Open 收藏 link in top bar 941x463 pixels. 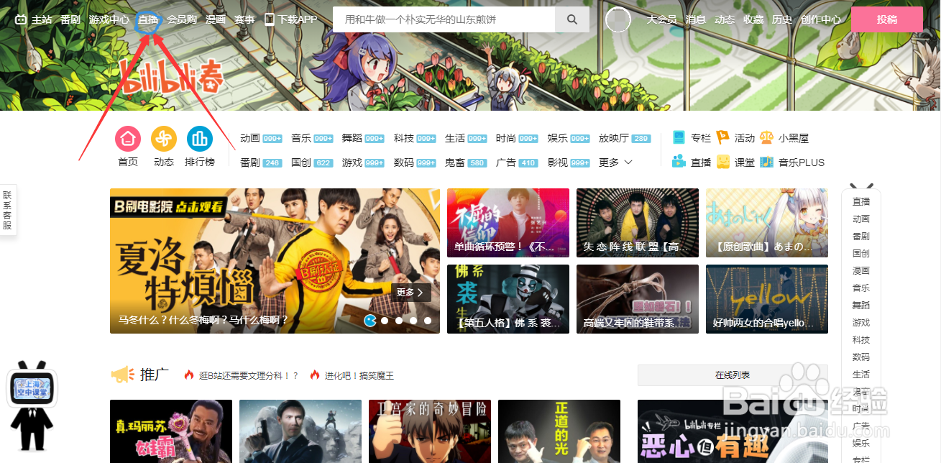753,19
